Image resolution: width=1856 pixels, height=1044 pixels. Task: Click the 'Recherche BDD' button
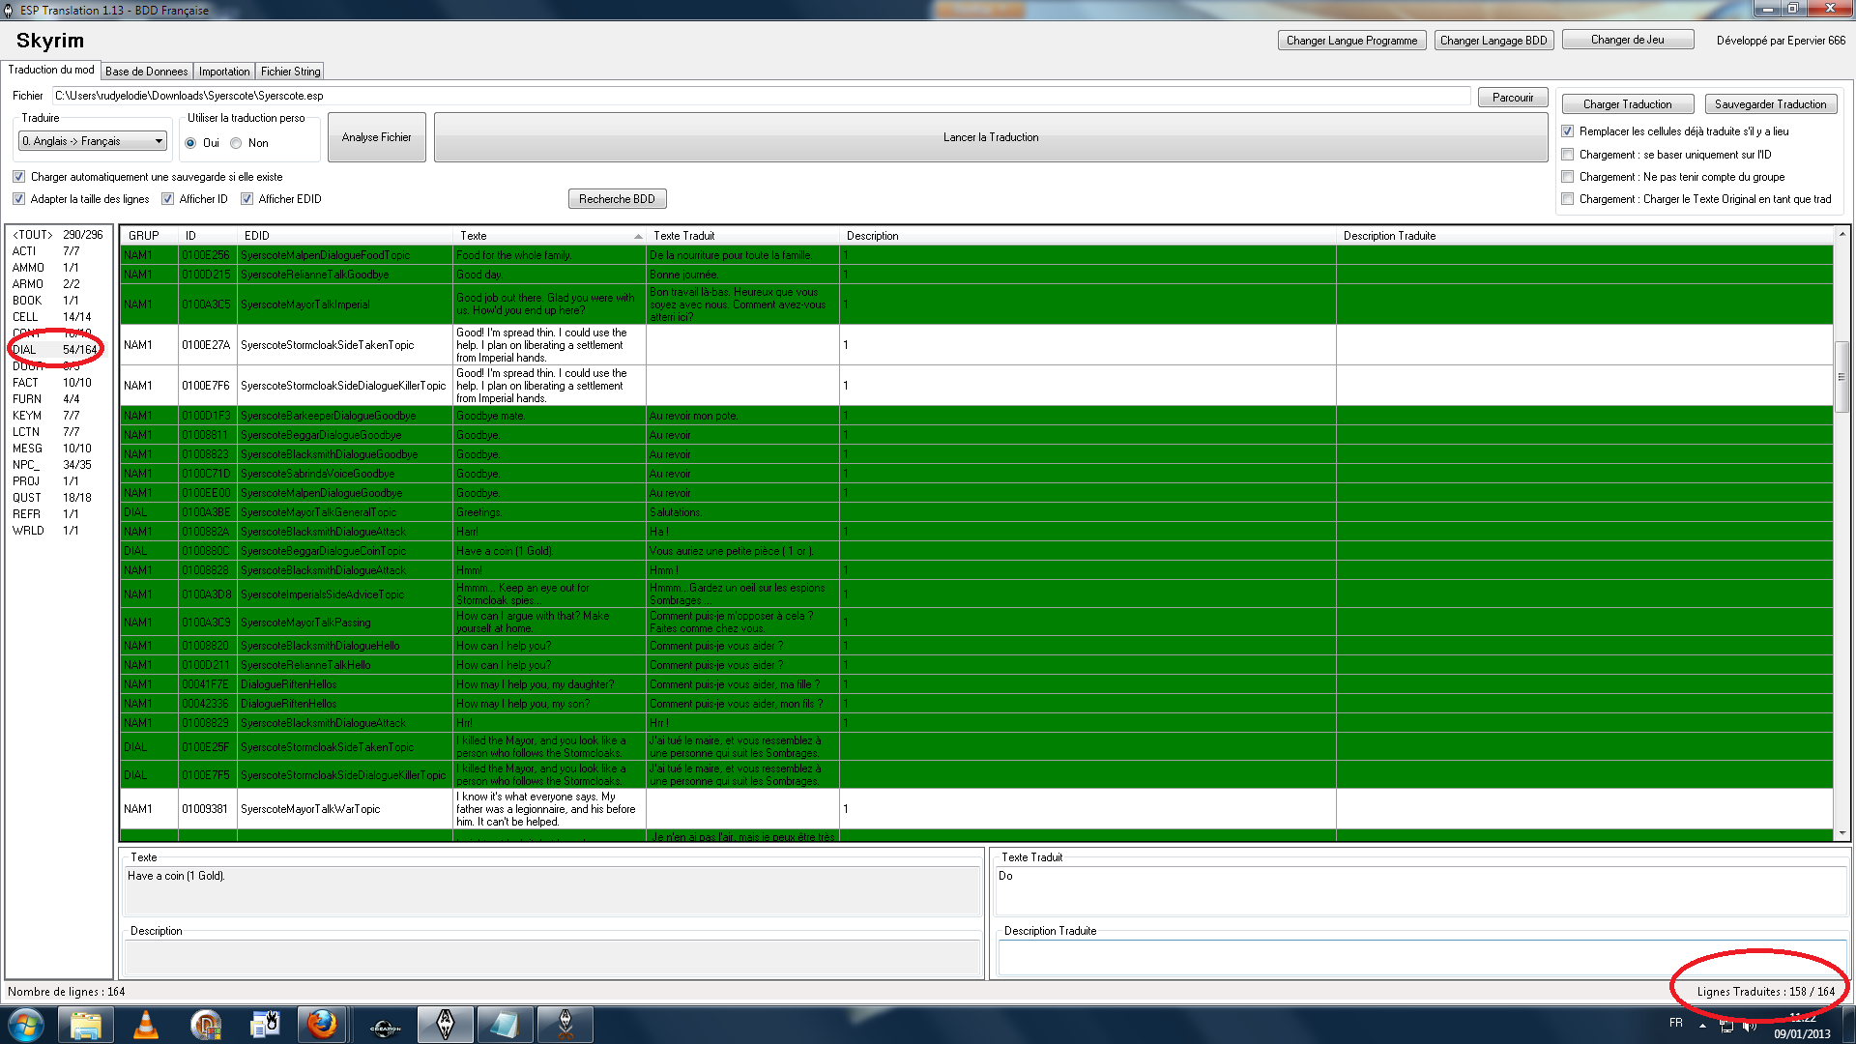pyautogui.click(x=617, y=199)
